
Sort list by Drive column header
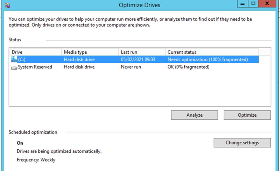[35, 52]
